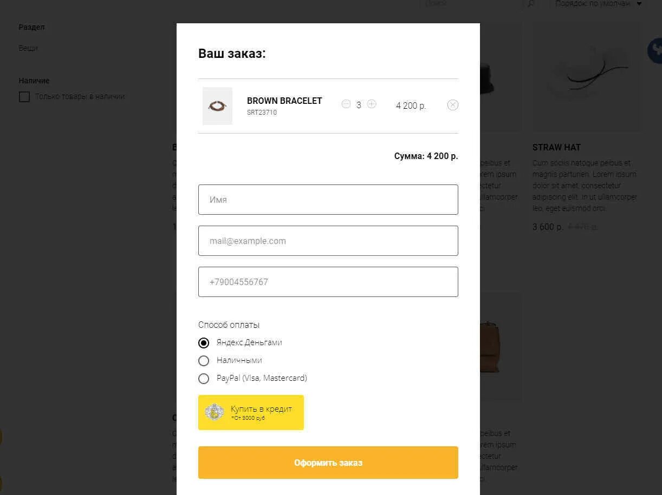Choose PayPal (Visa, Mastercard) payment
Image resolution: width=662 pixels, height=495 pixels.
pyautogui.click(x=204, y=378)
